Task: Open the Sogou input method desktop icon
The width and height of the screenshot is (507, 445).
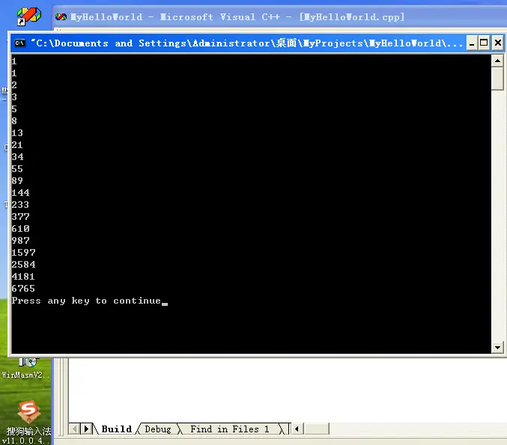Action: point(28,421)
